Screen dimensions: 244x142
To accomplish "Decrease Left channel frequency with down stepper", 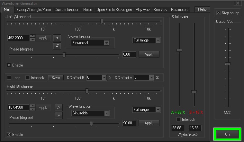I will (x=32, y=40).
